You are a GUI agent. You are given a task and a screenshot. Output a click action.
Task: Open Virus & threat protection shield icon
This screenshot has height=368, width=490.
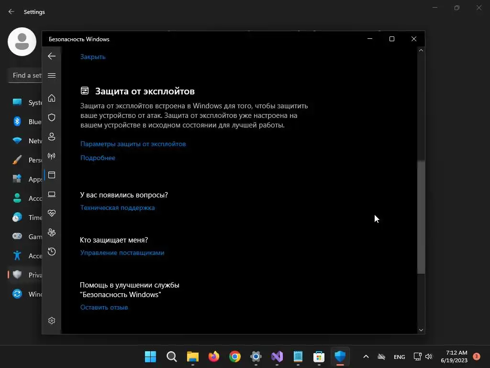[52, 117]
